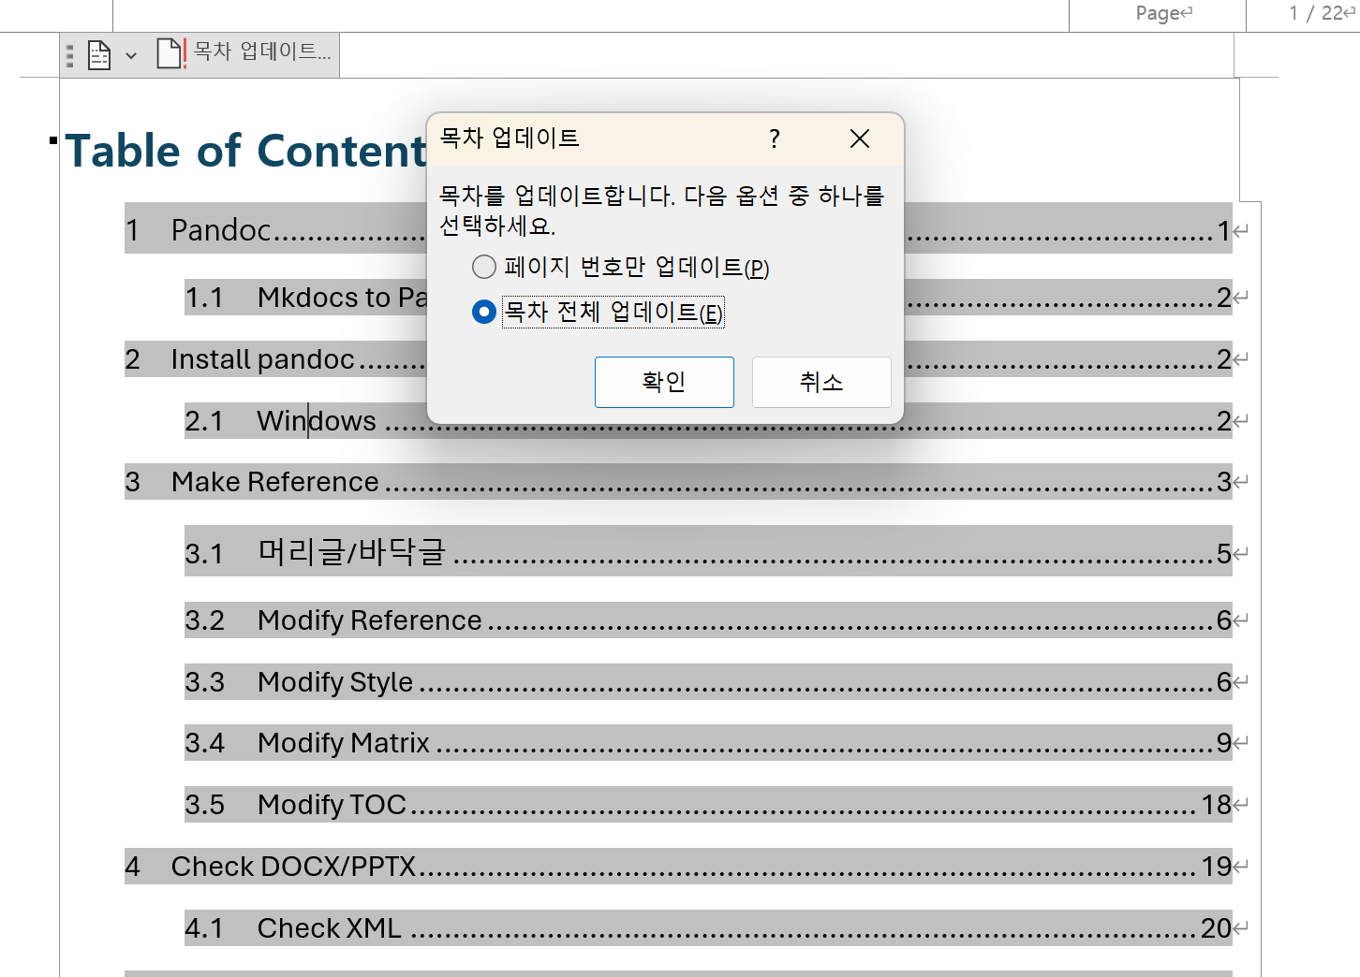Click the table of contents document icon

tap(99, 55)
